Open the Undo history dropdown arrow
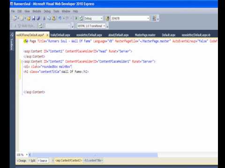This screenshot has width=225, height=168. 64,18
